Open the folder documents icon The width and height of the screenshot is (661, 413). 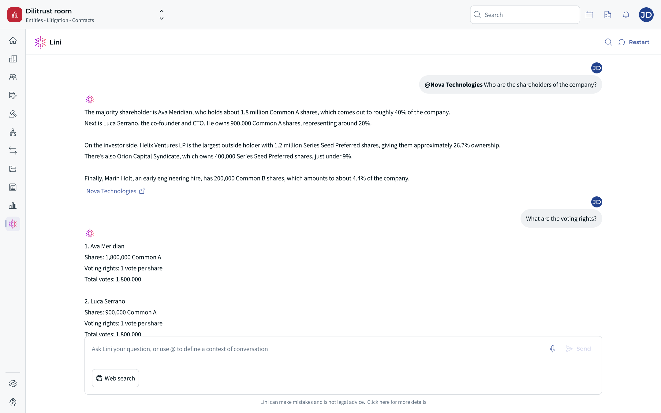(x=13, y=169)
